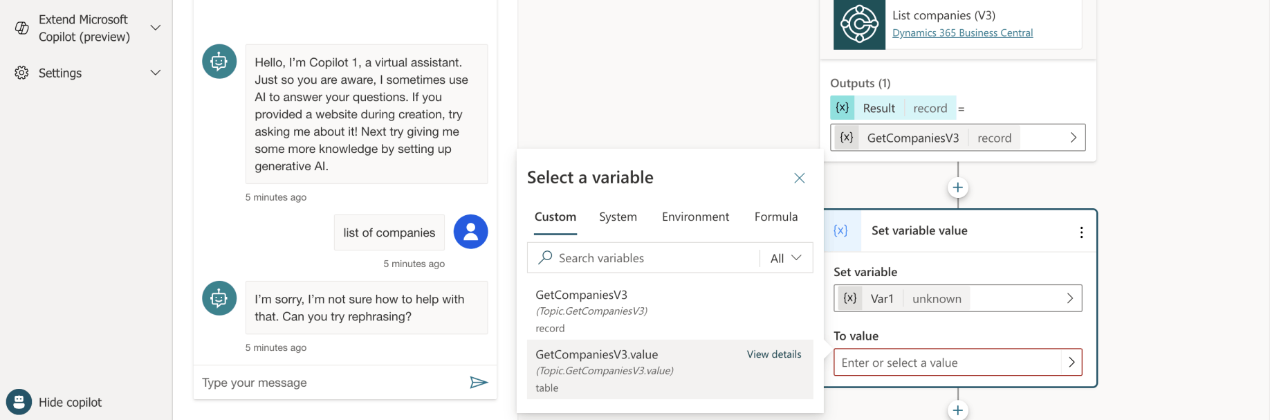Image resolution: width=1270 pixels, height=420 pixels.
Task: Close the Select a variable panel
Action: coord(799,178)
